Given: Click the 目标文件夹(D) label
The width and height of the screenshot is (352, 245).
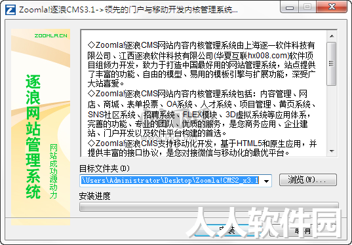Looking at the screenshot, I should (104, 169).
